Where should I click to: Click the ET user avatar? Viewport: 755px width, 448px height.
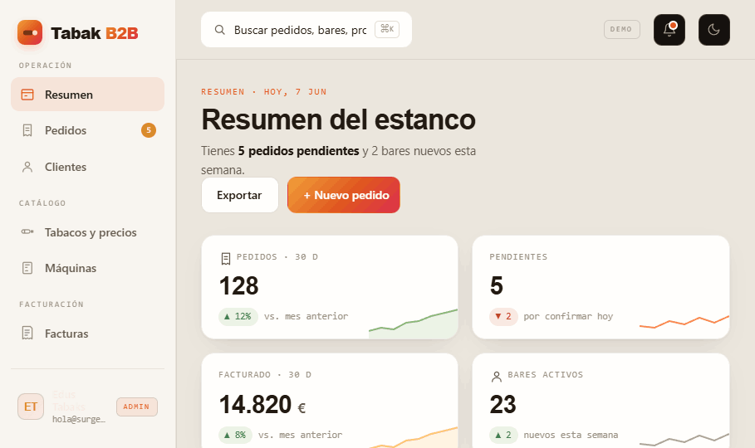[x=31, y=407]
